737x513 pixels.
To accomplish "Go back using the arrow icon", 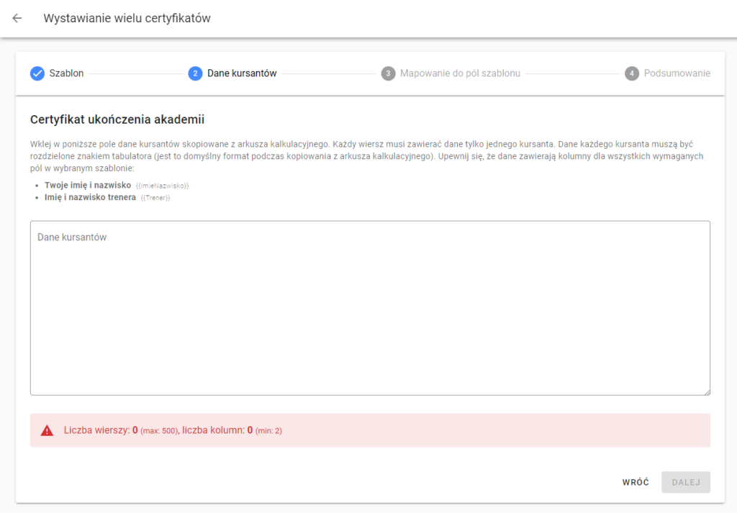I will 17,18.
